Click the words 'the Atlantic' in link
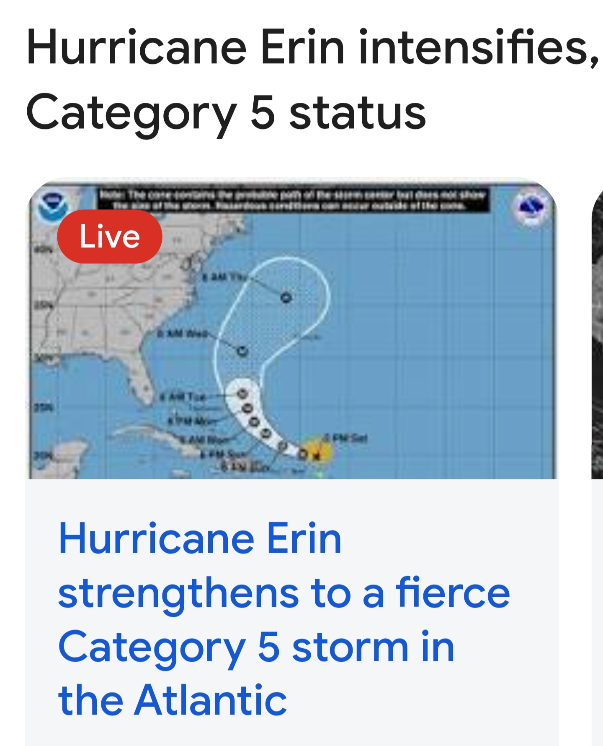Image resolution: width=603 pixels, height=746 pixels. [x=173, y=699]
